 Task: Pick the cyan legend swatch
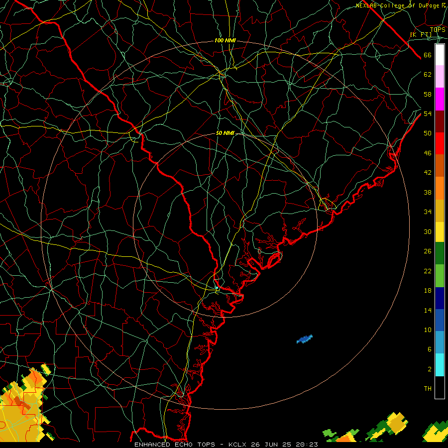pyautogui.click(x=440, y=365)
